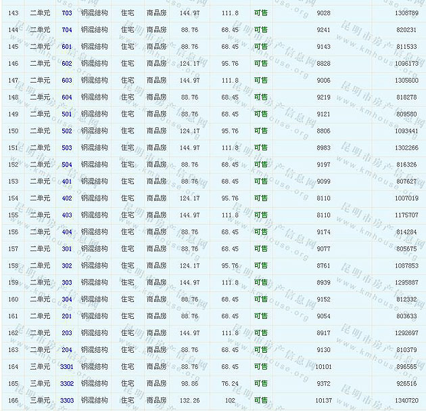
Task: Select room 302 link
Action: click(66, 265)
